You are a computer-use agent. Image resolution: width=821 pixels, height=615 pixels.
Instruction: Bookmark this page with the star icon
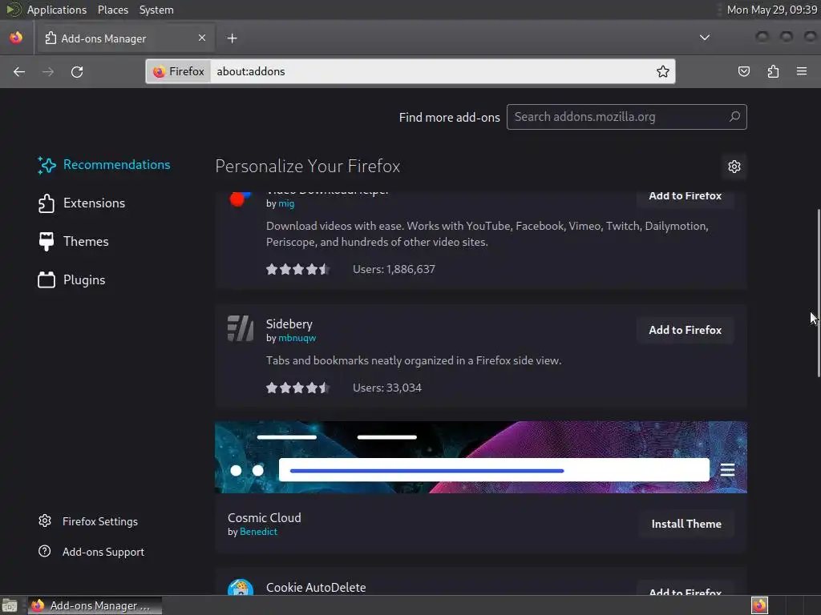point(663,71)
